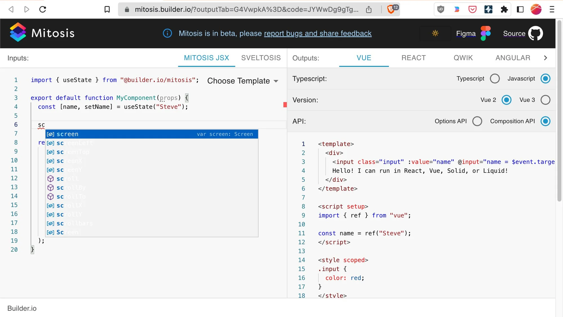
Task: Select the Options API radio button
Action: pos(477,122)
